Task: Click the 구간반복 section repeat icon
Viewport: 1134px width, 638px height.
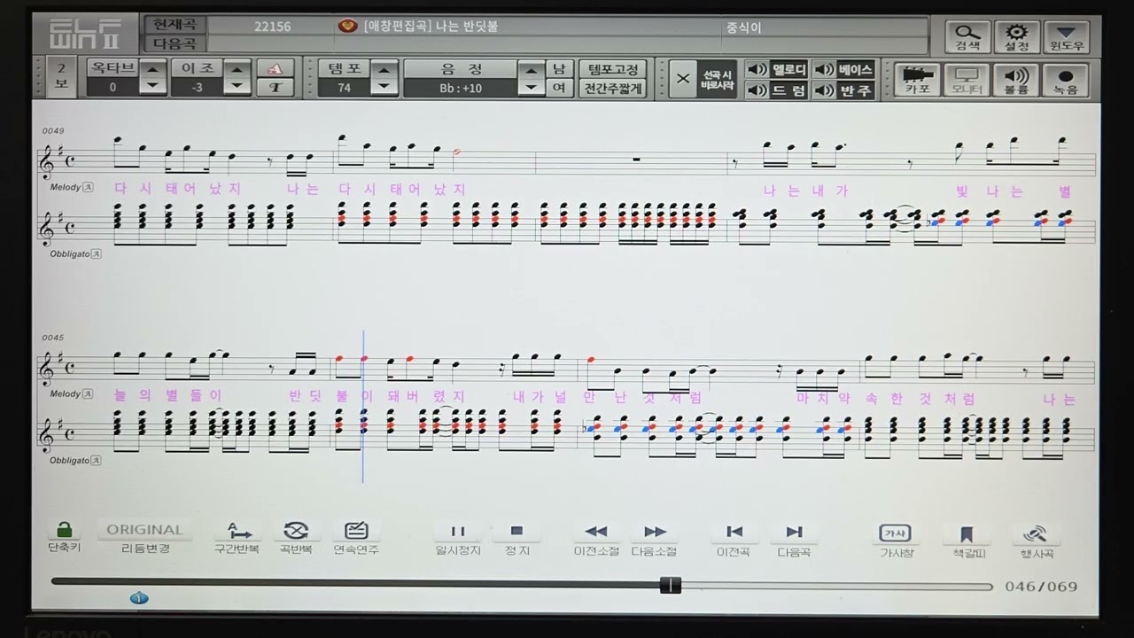Action: tap(237, 537)
